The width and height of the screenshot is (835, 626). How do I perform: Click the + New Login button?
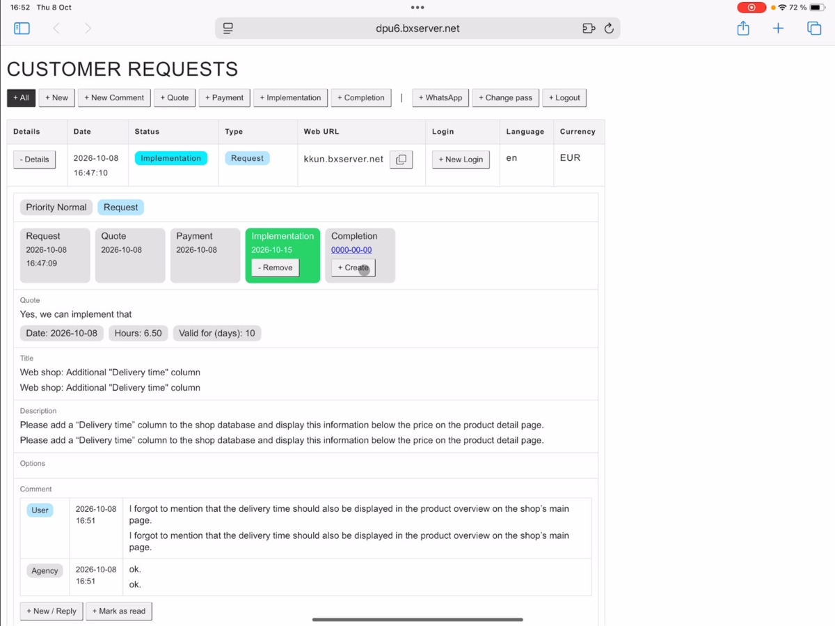[x=461, y=159]
